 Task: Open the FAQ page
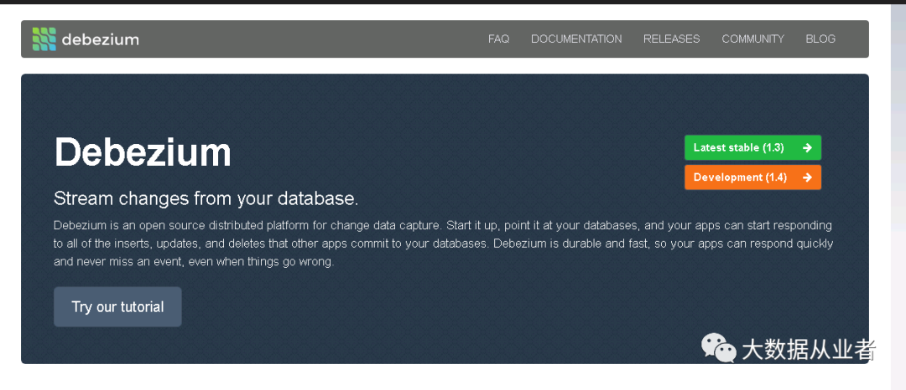[x=498, y=39]
